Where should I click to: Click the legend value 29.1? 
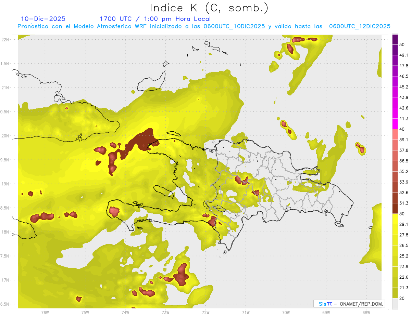[x=404, y=224]
